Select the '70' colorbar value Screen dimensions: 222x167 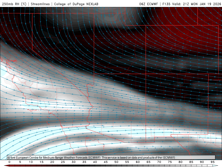click(159, 162)
